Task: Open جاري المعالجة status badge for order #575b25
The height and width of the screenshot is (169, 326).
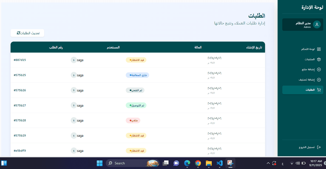Action: pyautogui.click(x=138, y=75)
